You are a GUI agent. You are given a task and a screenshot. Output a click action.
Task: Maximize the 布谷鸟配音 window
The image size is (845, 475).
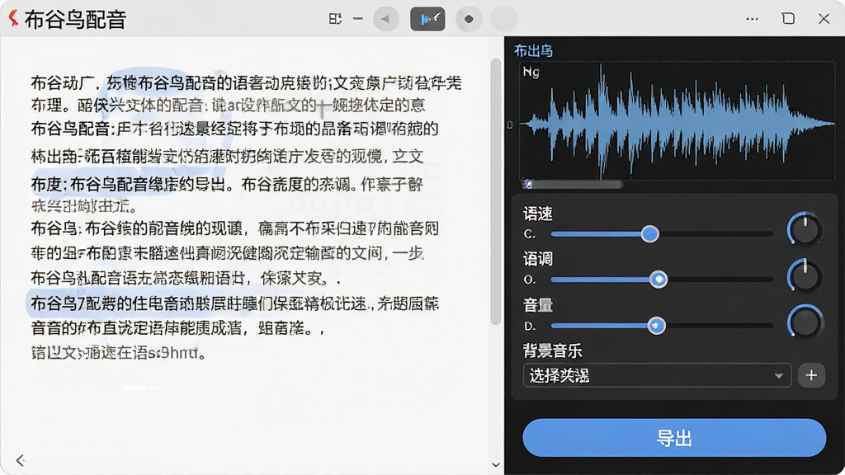point(788,18)
